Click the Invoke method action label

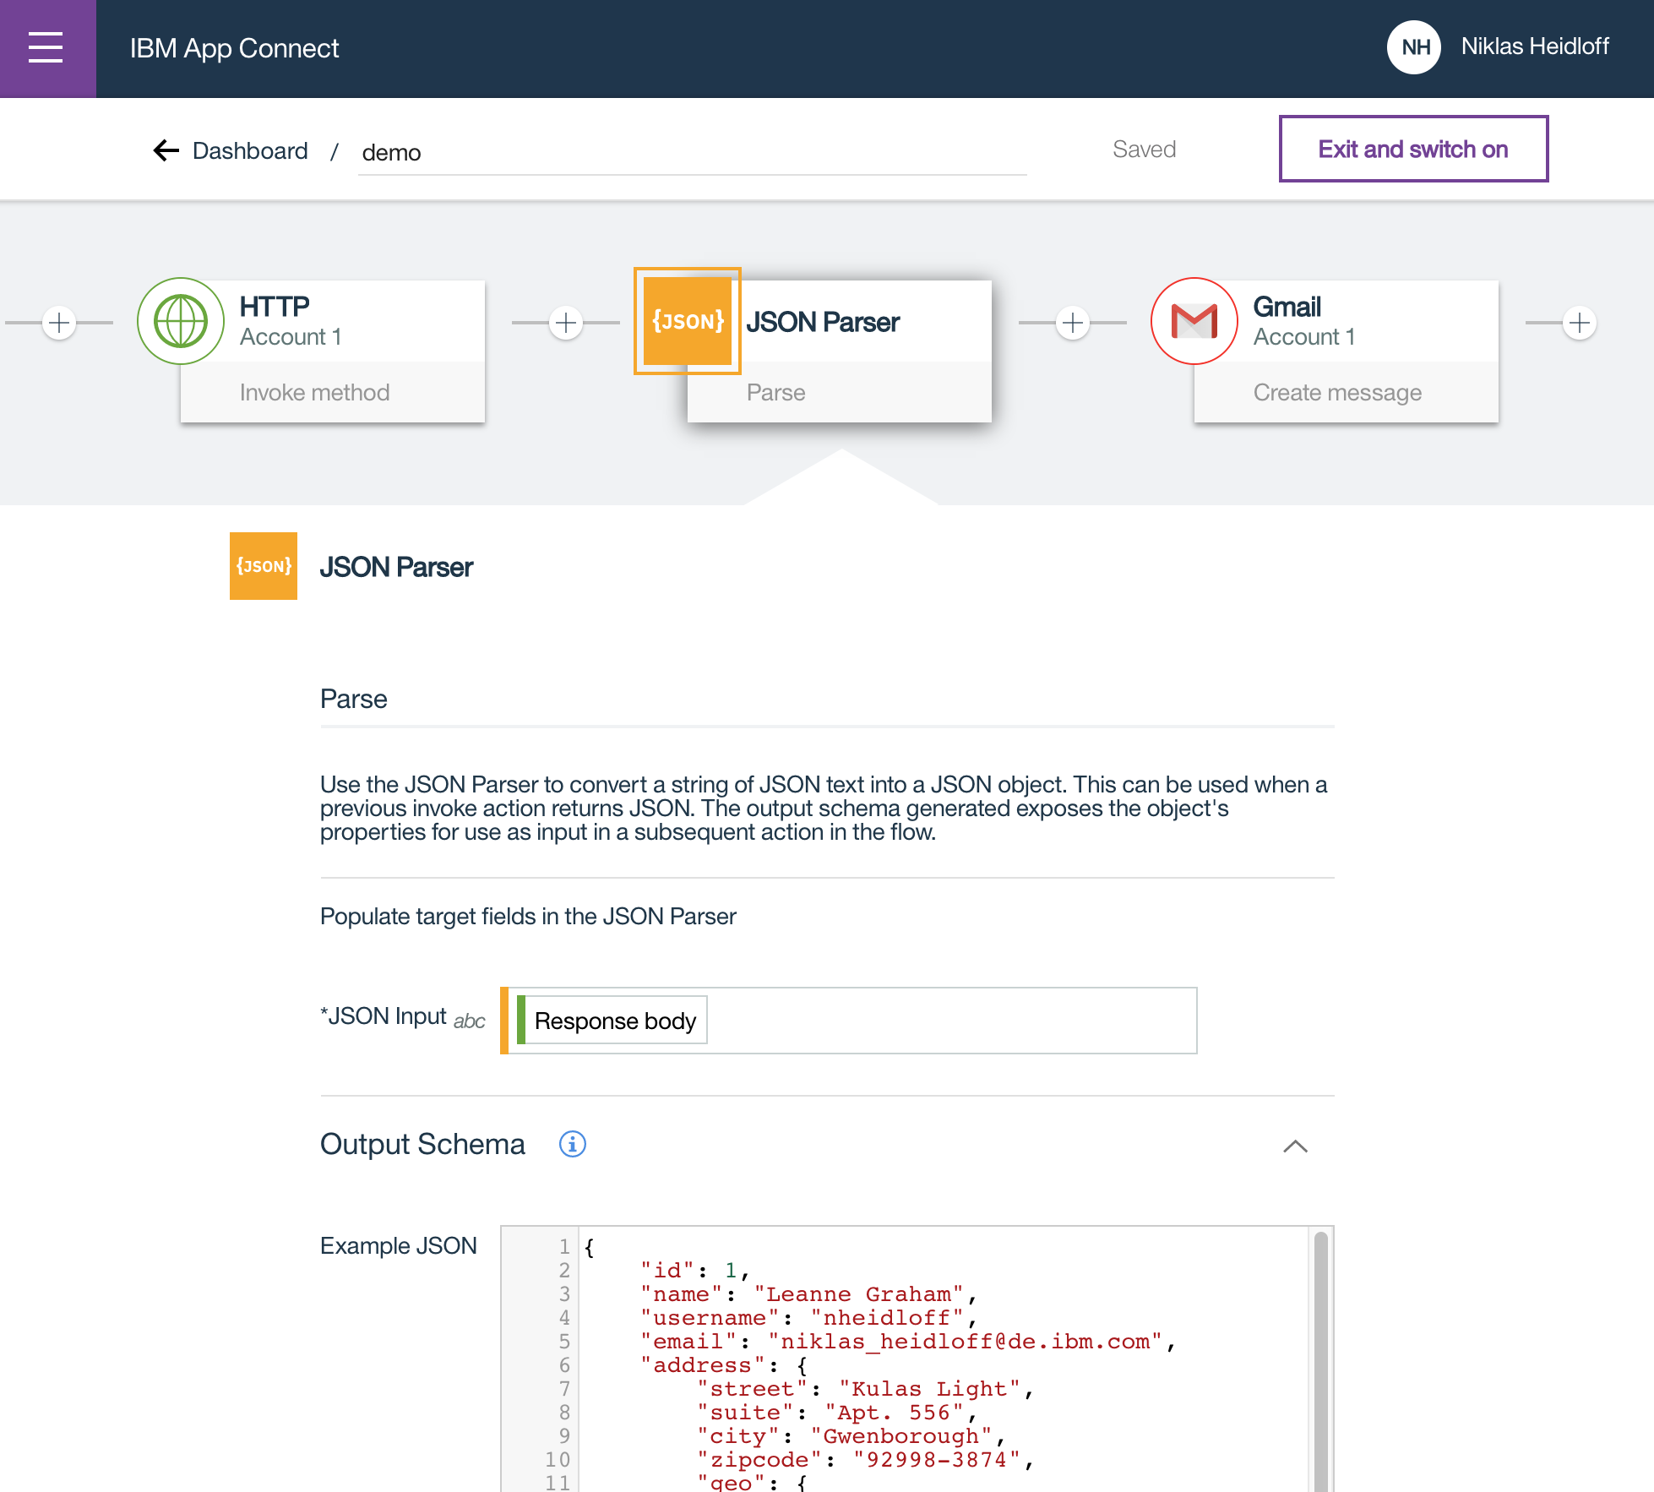point(314,392)
